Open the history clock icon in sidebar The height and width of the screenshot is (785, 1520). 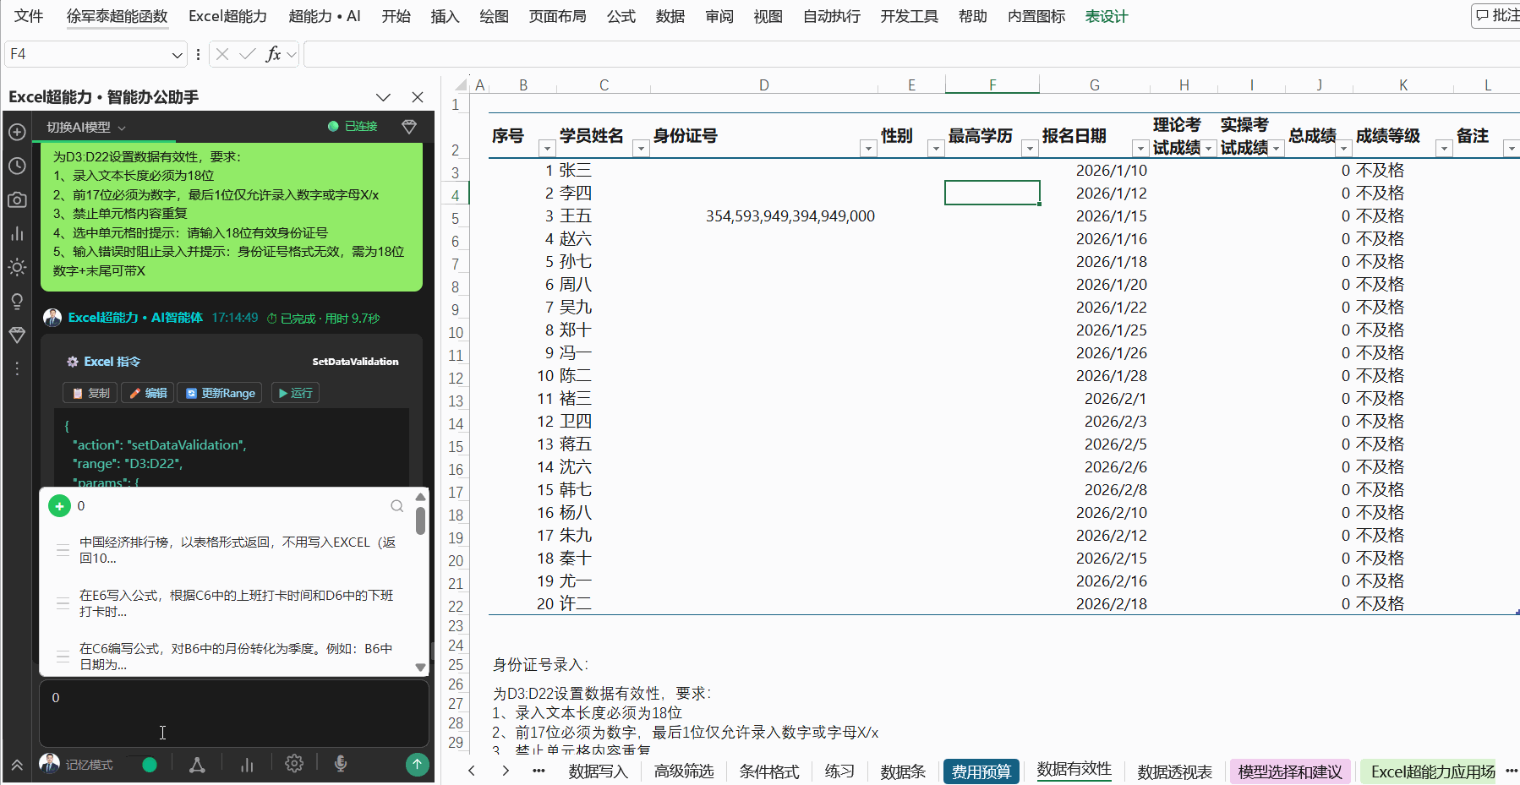[x=17, y=166]
